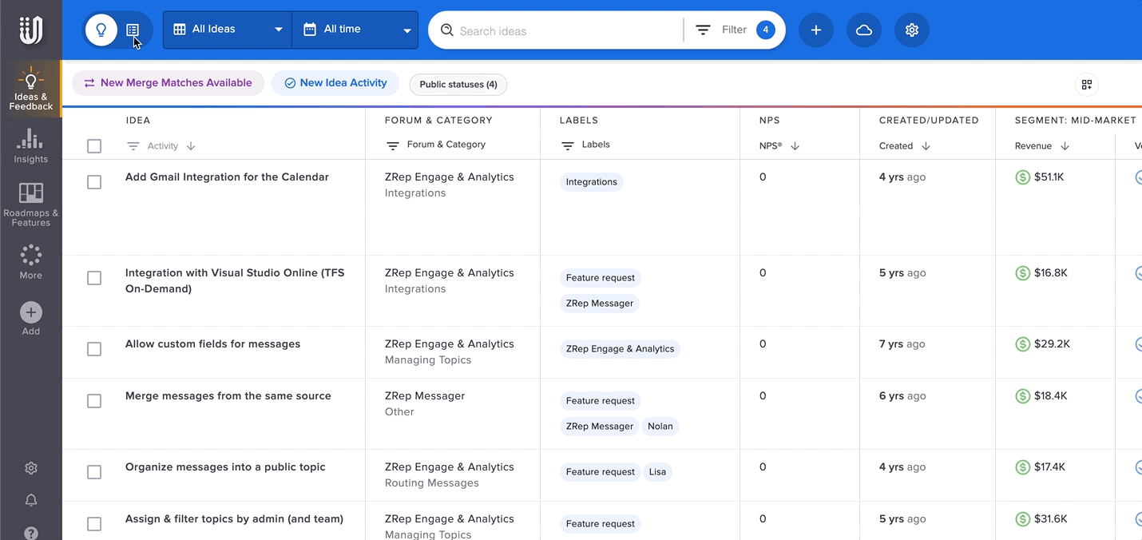Image resolution: width=1142 pixels, height=540 pixels.
Task: Click ZRep Engage & Analytics label chip
Action: click(620, 349)
